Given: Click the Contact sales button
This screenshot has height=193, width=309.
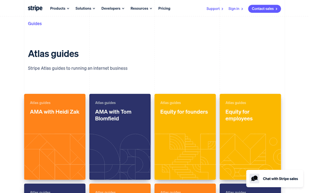Looking at the screenshot, I should pyautogui.click(x=265, y=8).
